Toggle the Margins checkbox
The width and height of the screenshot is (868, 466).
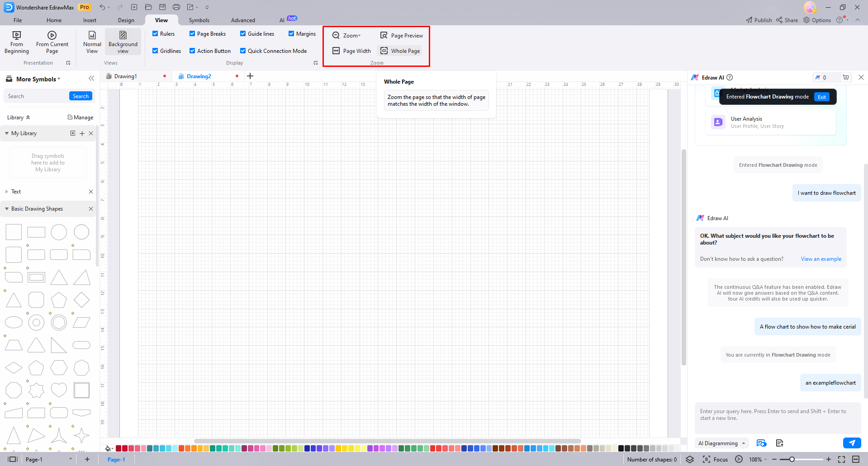point(291,34)
